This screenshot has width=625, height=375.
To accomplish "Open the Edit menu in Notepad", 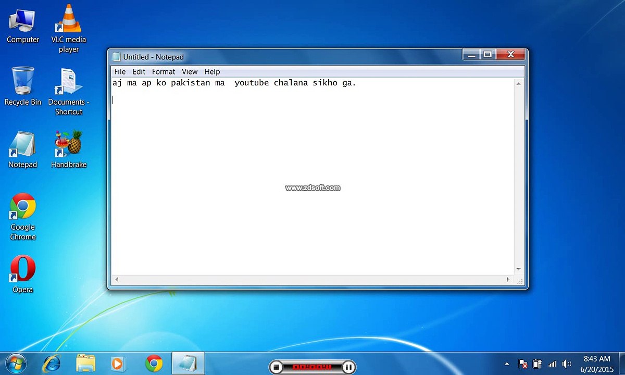I will tap(139, 71).
